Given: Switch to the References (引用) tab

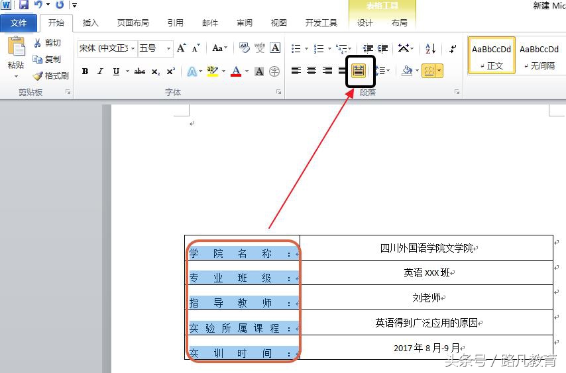Looking at the screenshot, I should (x=176, y=23).
